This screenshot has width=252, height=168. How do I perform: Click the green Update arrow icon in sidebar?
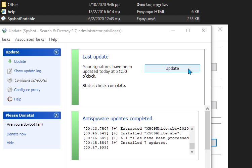[10, 61]
